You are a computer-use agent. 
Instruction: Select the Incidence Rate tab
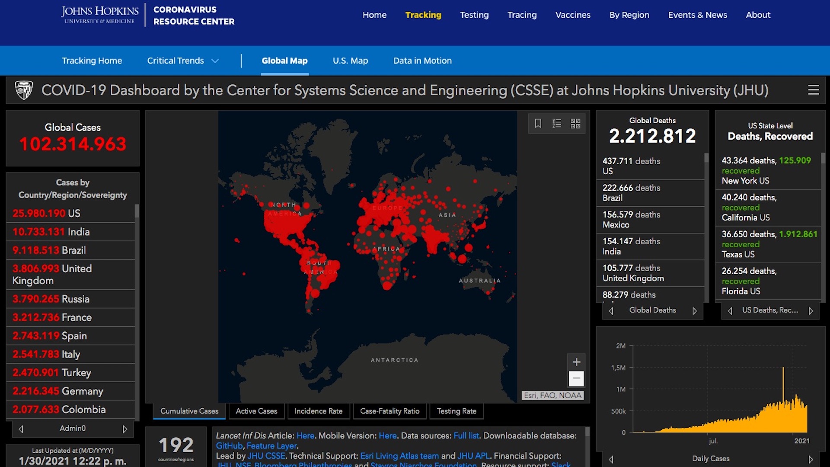coord(318,411)
